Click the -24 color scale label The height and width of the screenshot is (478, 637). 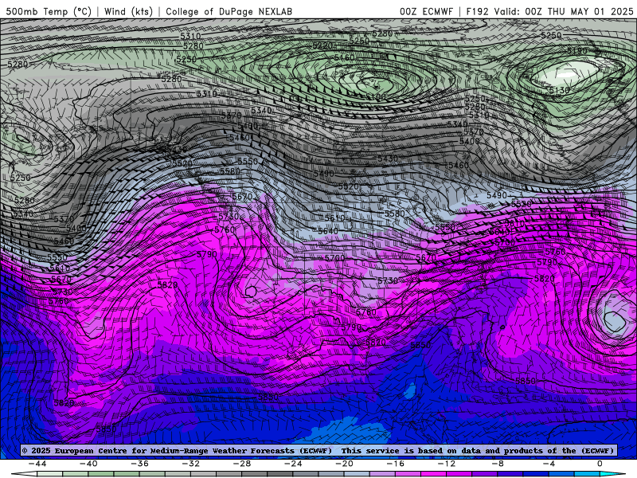293,464
